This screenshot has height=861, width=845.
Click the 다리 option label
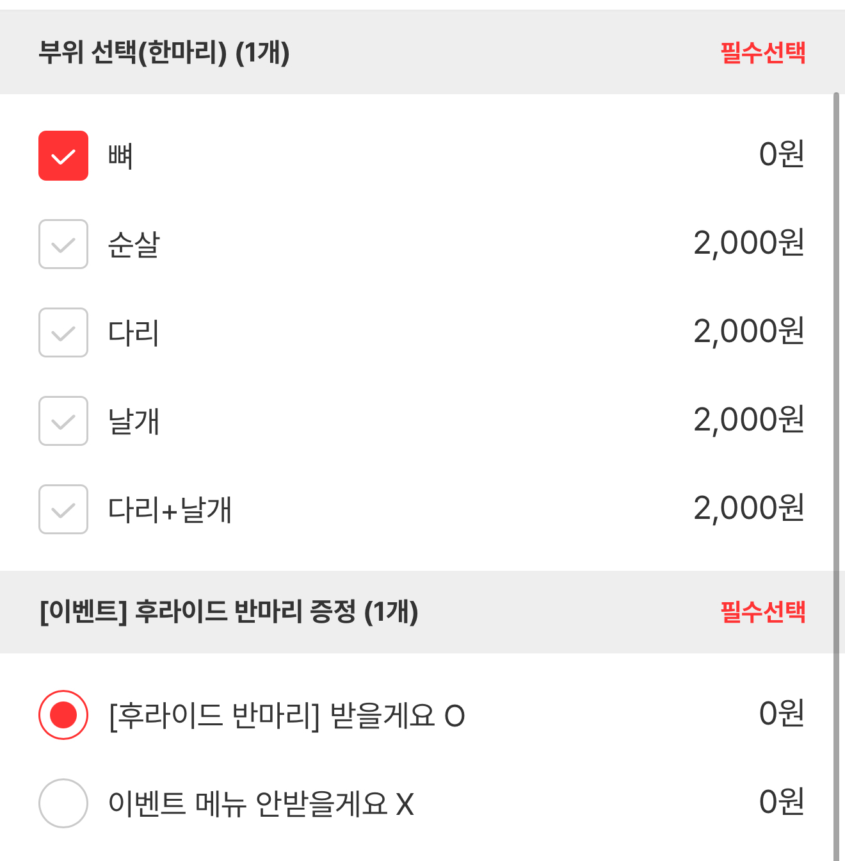pyautogui.click(x=133, y=333)
